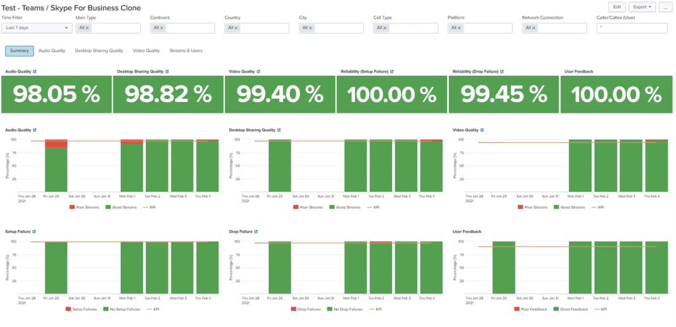Remove the All tag from Platform filter
The image size is (676, 327).
click(459, 28)
